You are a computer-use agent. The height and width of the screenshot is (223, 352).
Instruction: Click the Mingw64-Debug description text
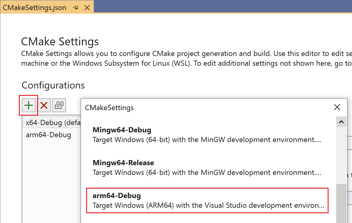click(x=206, y=139)
